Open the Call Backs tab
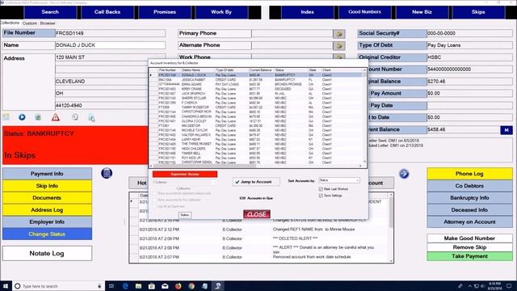Image resolution: width=517 pixels, height=291 pixels. 107,12
